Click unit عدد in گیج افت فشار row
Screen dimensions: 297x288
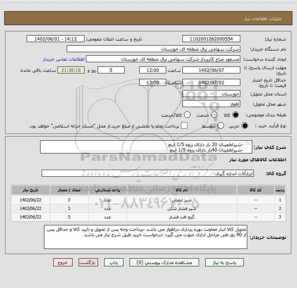pyautogui.click(x=107, y=217)
